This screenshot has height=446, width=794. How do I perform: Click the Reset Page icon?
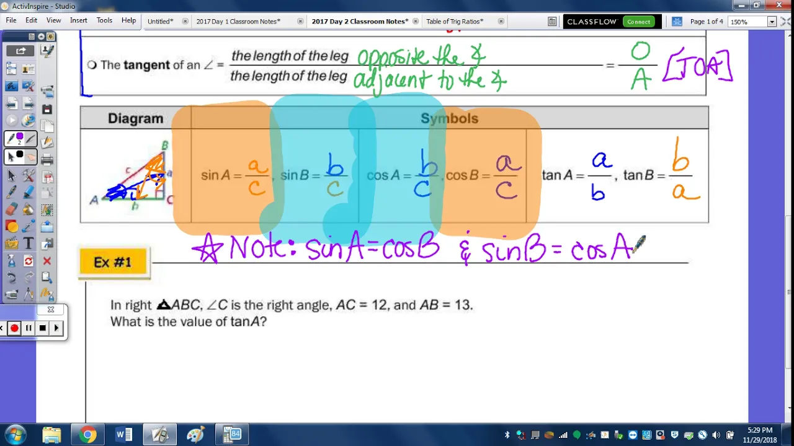pyautogui.click(x=29, y=260)
